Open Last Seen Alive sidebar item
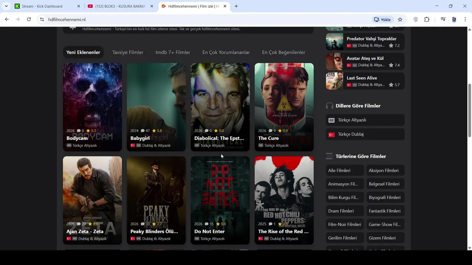 tap(365, 81)
